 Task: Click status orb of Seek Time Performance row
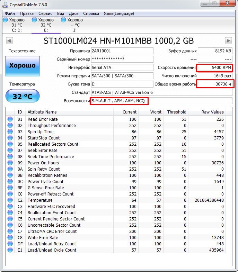point(10,157)
